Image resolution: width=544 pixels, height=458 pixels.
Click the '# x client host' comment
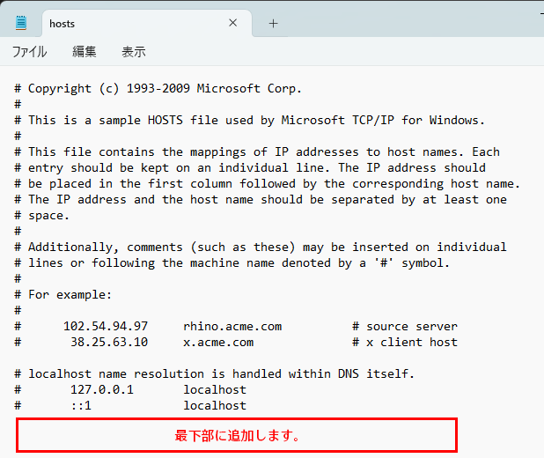(405, 342)
